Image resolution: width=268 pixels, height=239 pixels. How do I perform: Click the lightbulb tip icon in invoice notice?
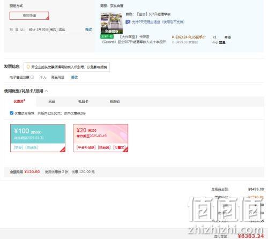click(x=28, y=67)
